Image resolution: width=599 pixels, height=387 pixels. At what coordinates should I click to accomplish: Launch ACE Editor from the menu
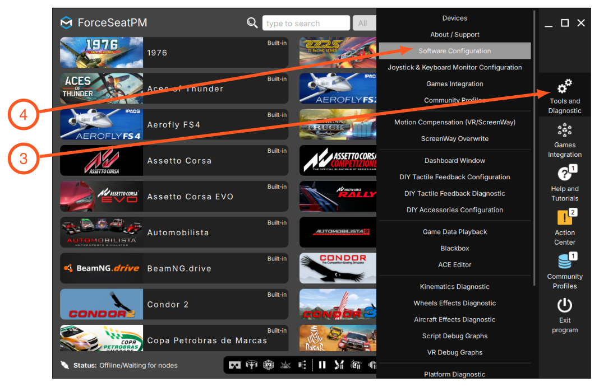point(455,264)
